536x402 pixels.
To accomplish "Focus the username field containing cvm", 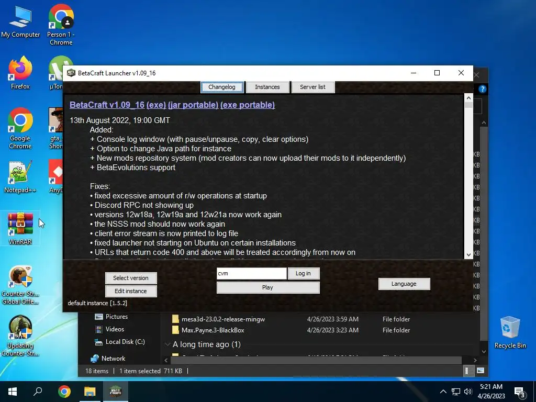I will coord(252,273).
